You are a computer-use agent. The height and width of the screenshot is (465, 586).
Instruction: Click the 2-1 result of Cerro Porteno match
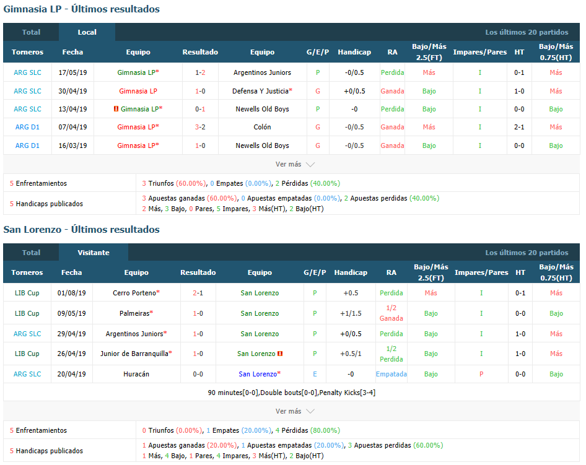coord(198,293)
